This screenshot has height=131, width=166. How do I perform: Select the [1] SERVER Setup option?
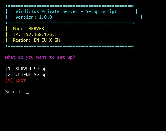(x=26, y=69)
